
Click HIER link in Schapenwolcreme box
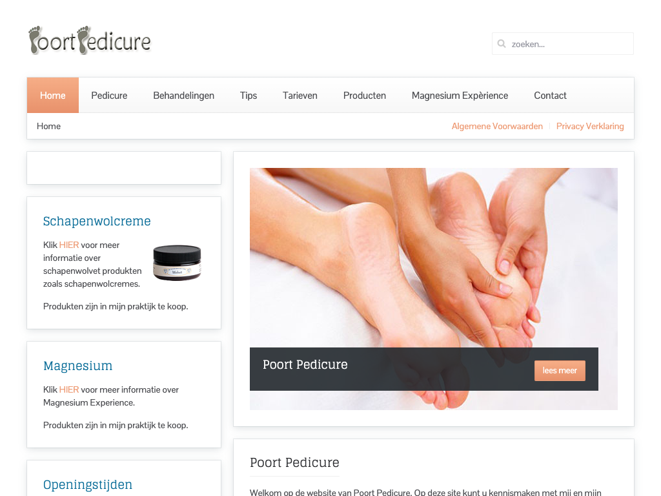click(69, 245)
